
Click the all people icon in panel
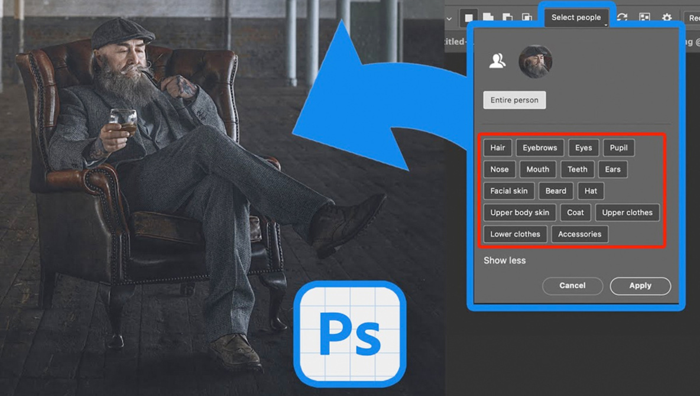click(x=497, y=61)
